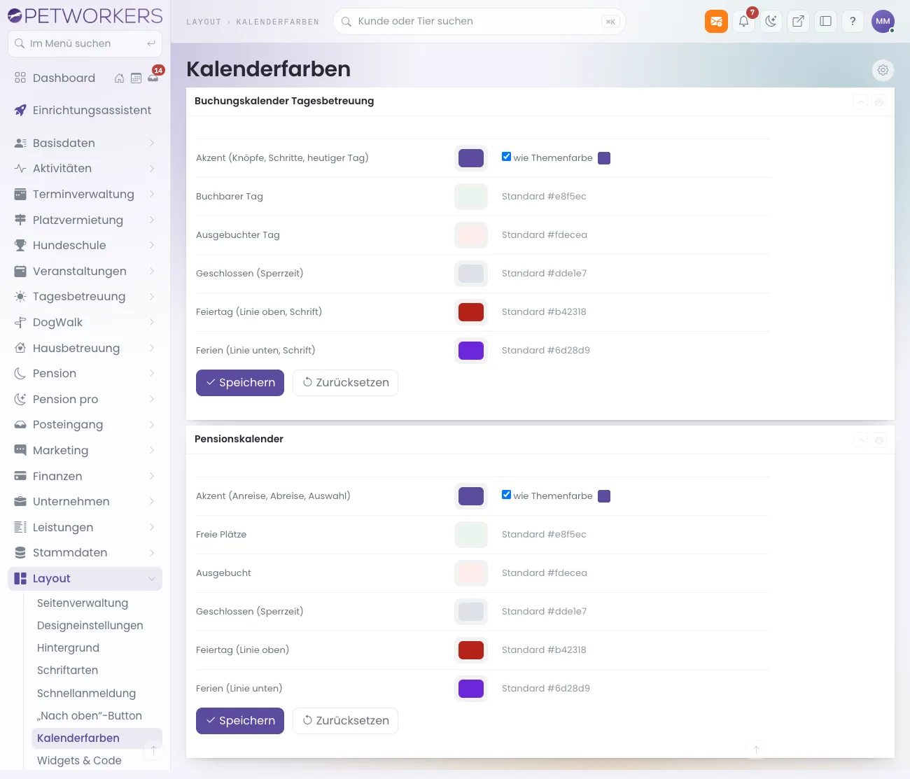Click scroll-to-top arrow in the sidebar
This screenshot has width=910, height=779.
click(153, 750)
